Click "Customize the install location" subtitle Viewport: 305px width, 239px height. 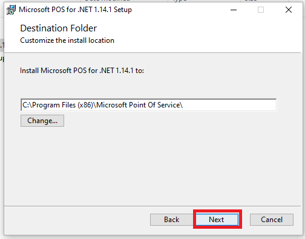click(x=67, y=40)
